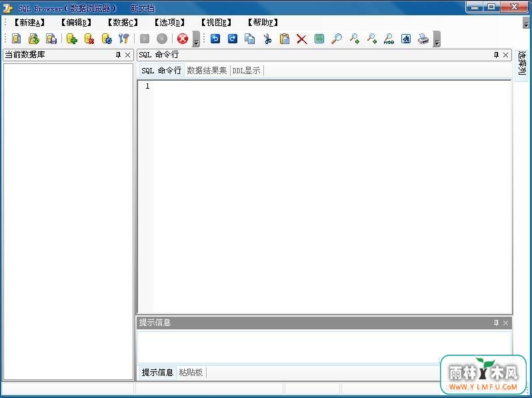Screen dimensions: 532x398
Task: Open the wrench and screwdriver tools icon
Action: [124, 39]
